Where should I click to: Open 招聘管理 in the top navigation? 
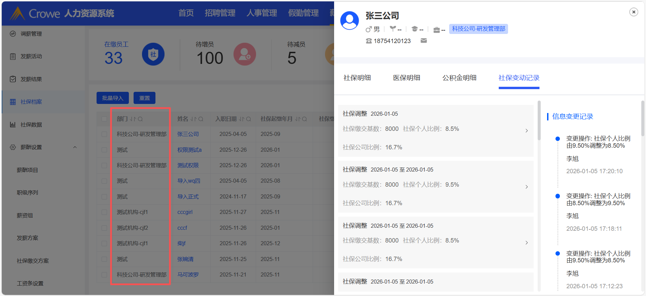[x=220, y=13]
